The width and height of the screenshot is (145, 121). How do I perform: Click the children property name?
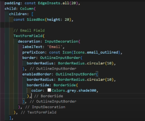[18, 14]
